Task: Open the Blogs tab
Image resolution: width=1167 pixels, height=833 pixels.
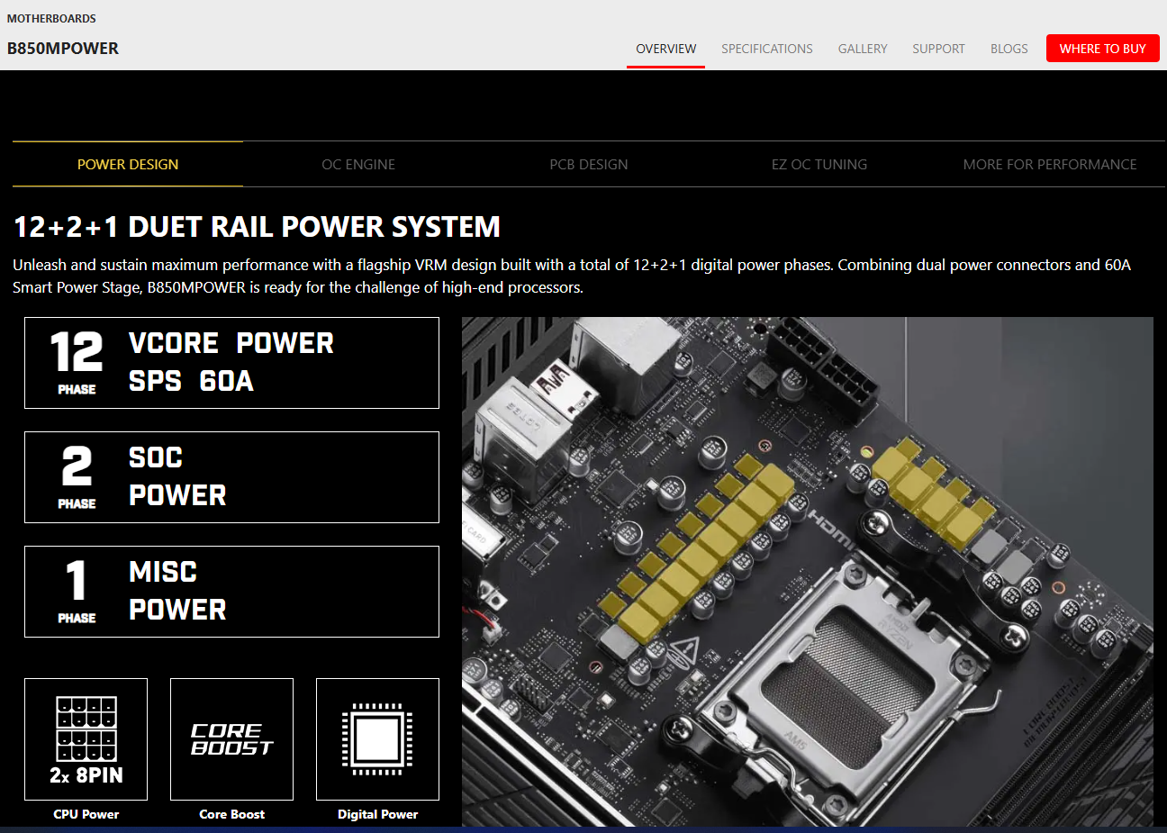Action: (1009, 49)
